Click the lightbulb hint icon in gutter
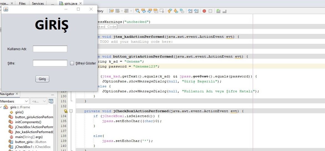 (x=66, y=111)
